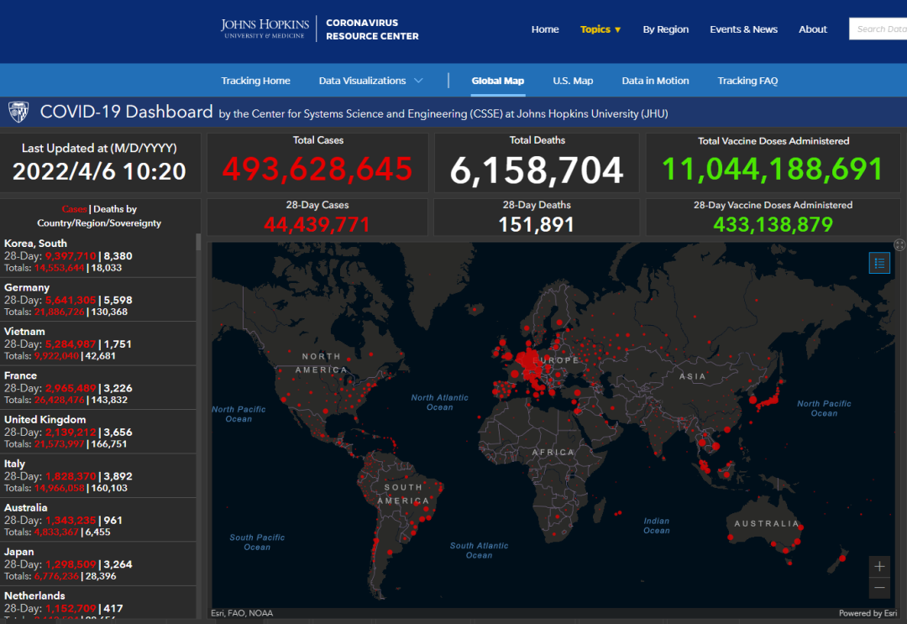907x624 pixels.
Task: Select the Vietnam country entry
Action: [x=97, y=343]
